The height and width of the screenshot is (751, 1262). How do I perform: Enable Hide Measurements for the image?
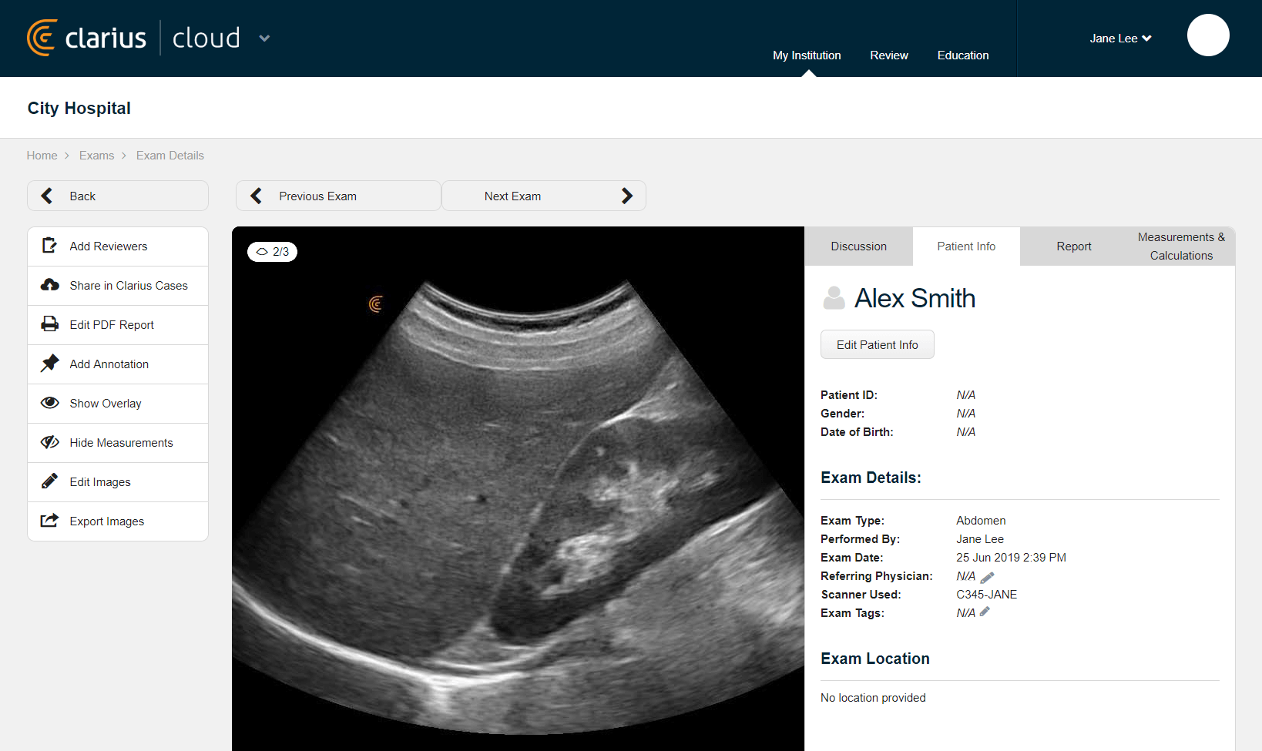(x=49, y=442)
